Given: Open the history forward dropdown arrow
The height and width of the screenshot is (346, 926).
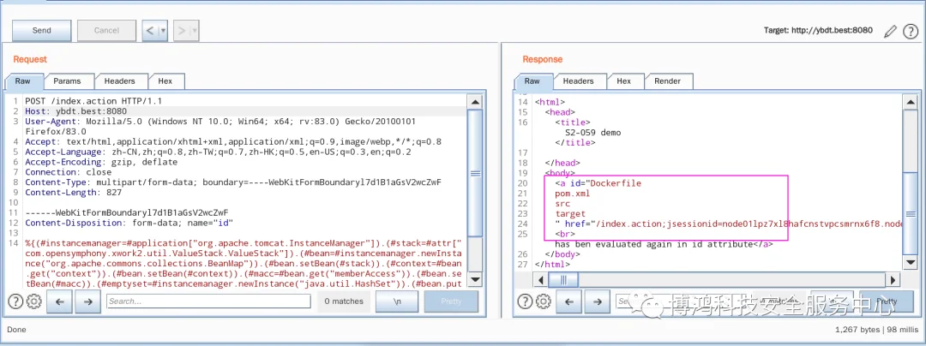Looking at the screenshot, I should (195, 31).
